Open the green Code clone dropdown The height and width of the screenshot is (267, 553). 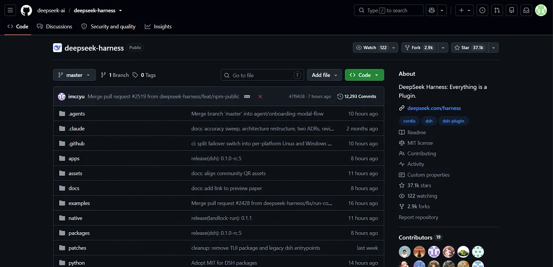click(x=364, y=75)
